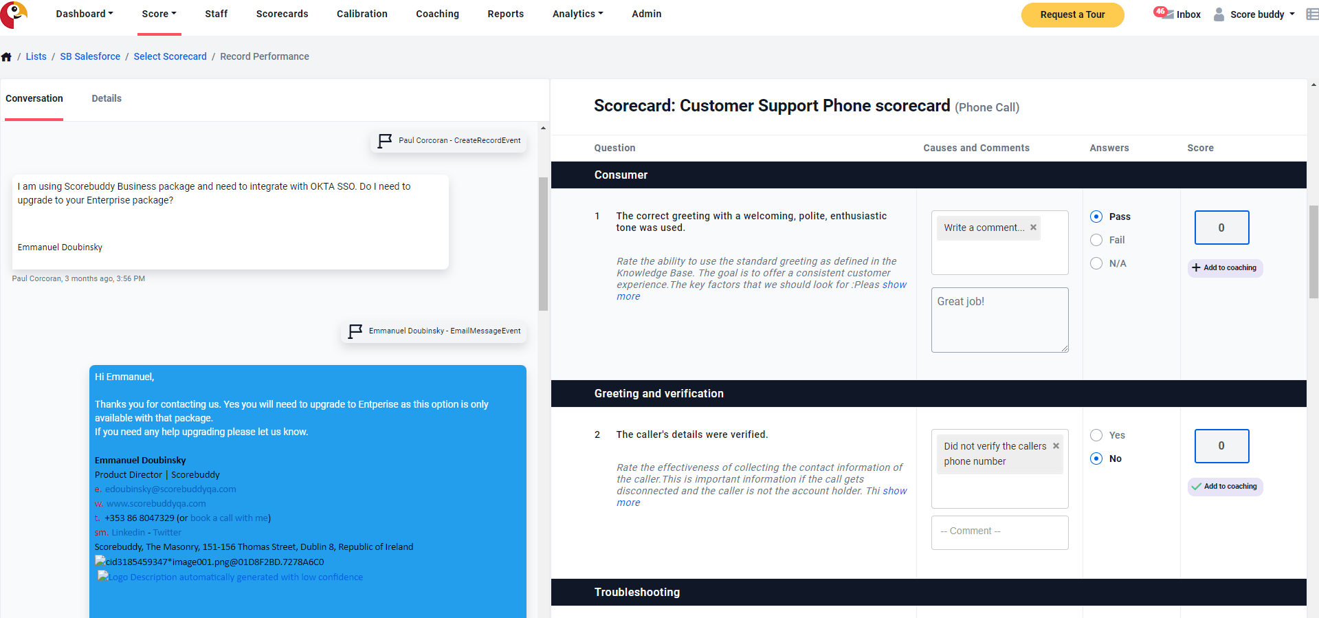Click the layout grid icon at top right

coord(1312,14)
